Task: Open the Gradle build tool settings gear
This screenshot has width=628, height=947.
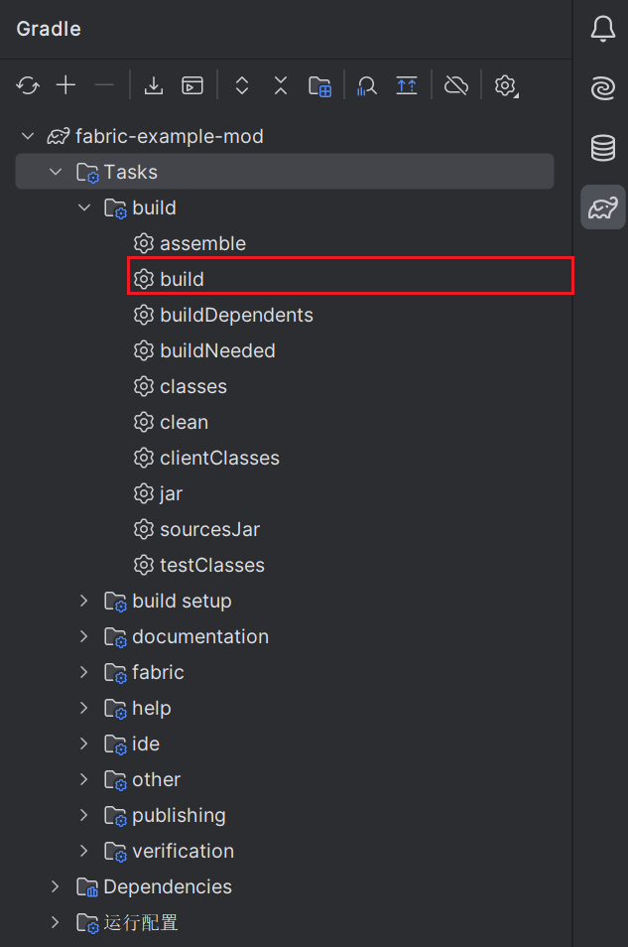Action: click(x=506, y=85)
